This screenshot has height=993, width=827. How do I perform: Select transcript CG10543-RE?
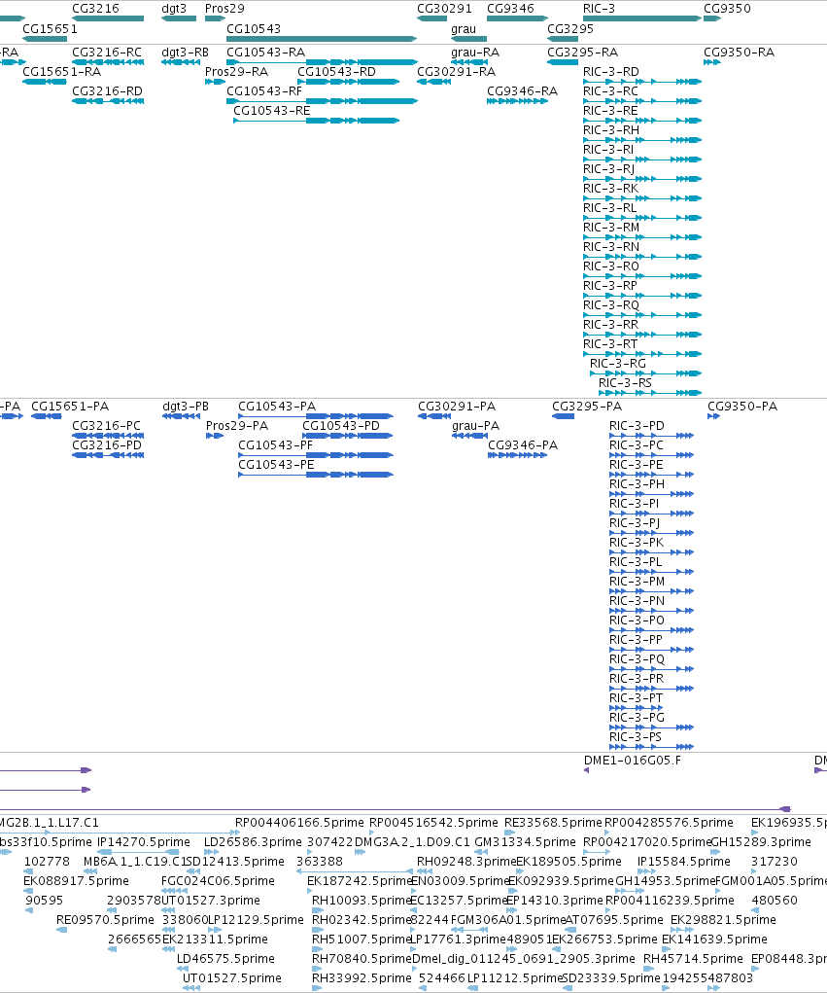pyautogui.click(x=272, y=111)
